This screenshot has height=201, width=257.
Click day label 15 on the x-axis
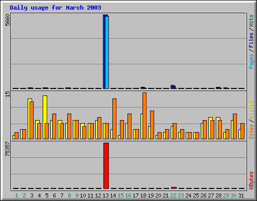[x=120, y=195]
